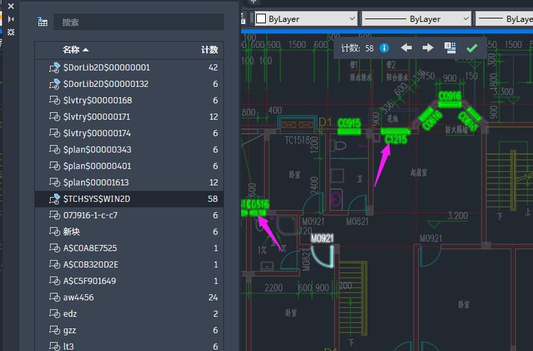Viewport: 533px width, 351px height.
Task: Click the white ByLayer color swatch
Action: (x=261, y=18)
